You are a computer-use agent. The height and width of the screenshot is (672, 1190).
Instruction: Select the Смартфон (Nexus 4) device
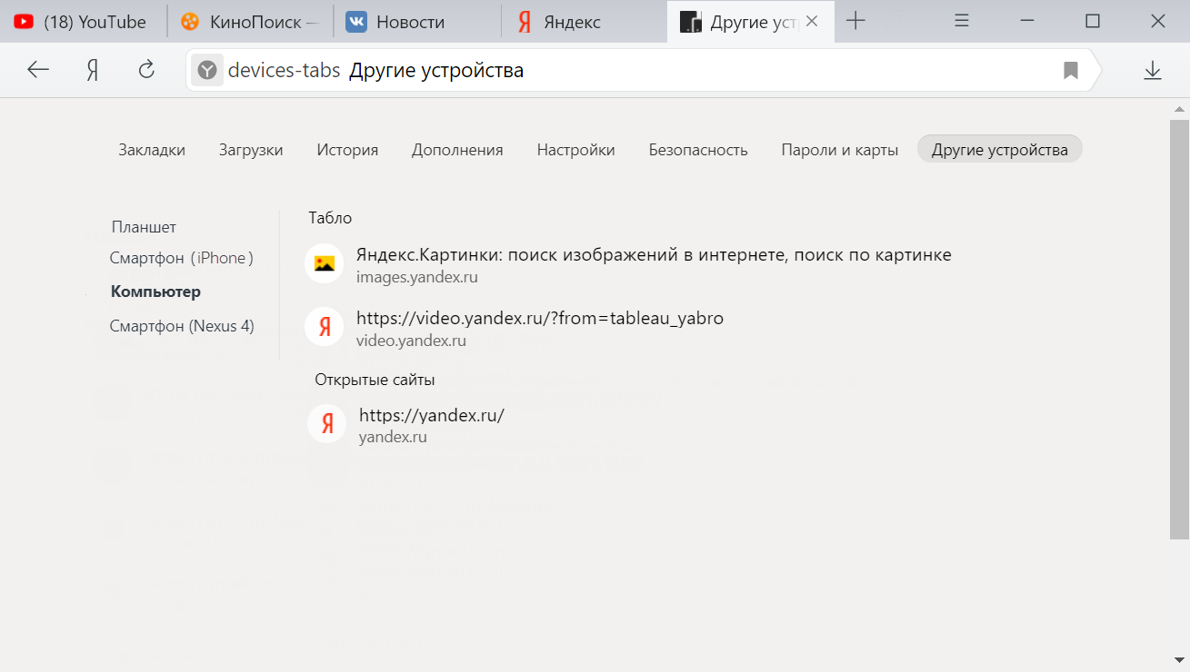(x=182, y=326)
